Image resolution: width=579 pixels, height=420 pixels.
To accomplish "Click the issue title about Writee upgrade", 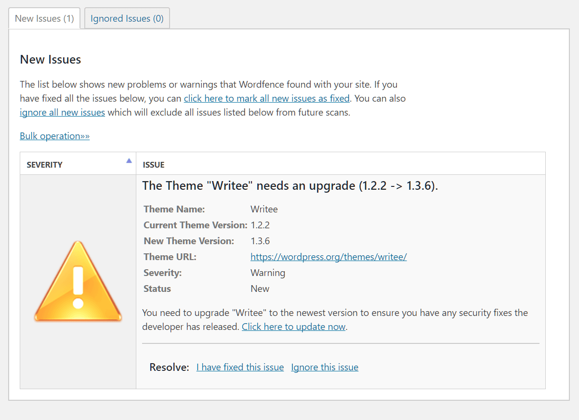I will [x=290, y=186].
